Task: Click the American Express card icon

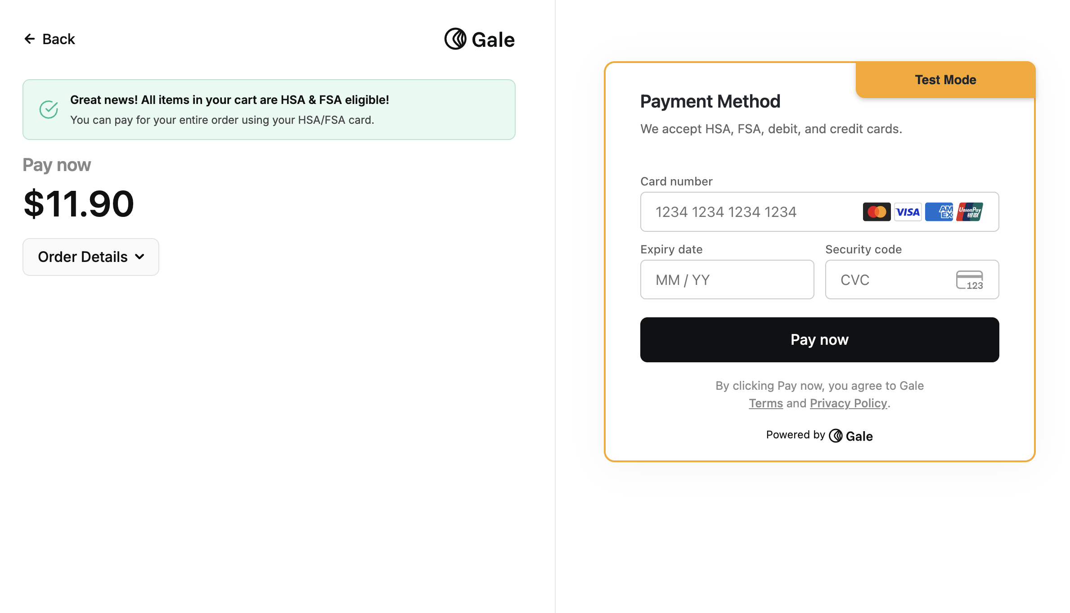Action: 939,212
